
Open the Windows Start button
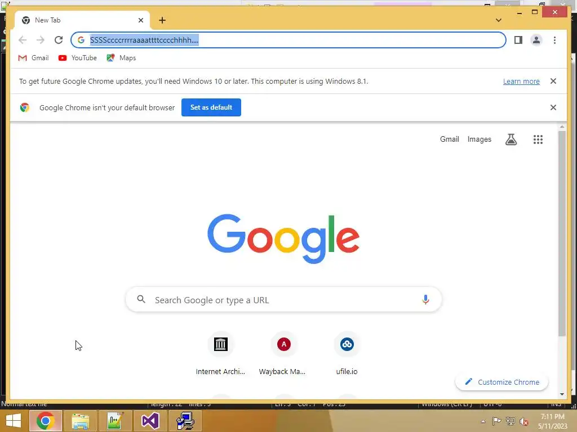click(14, 421)
